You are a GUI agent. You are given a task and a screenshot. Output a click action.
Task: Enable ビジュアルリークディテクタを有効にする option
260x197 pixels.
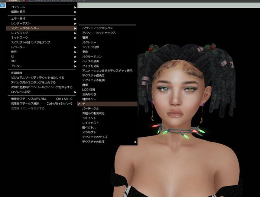coord(42,78)
